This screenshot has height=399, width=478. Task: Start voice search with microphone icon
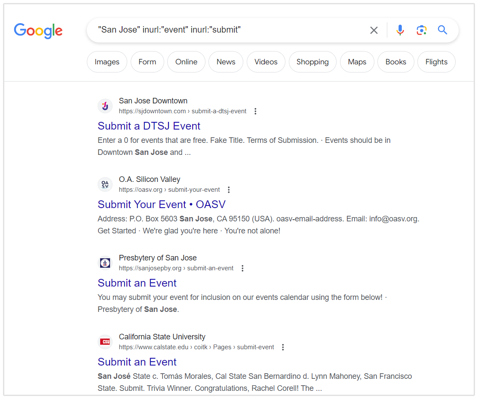coord(400,30)
